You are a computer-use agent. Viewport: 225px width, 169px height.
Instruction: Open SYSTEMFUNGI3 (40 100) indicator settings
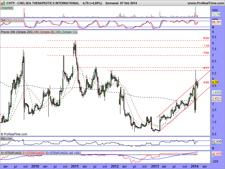point(63,153)
